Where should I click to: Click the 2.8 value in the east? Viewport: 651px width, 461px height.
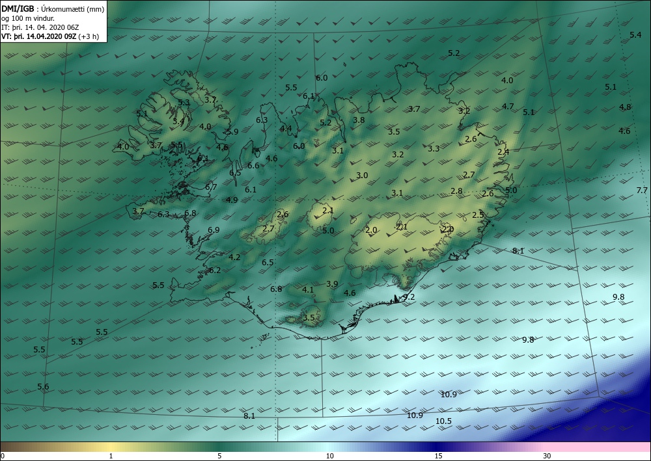click(x=457, y=191)
